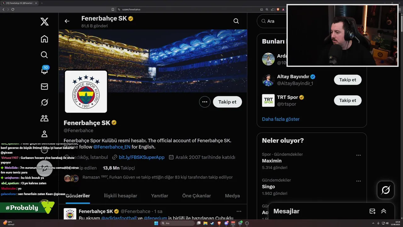
Task: Open the Explore search icon in sidebar
Action: (44, 55)
